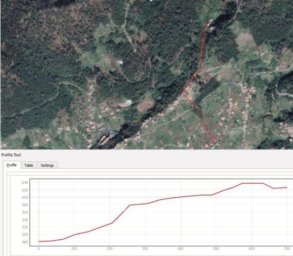Image resolution: width=293 pixels, height=256 pixels.
Task: Click the Profile Tool panel title
Action: click(x=11, y=155)
